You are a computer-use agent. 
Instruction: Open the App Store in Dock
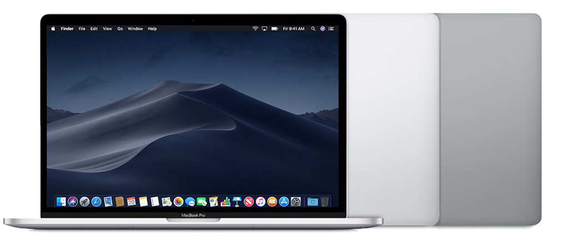tap(284, 201)
